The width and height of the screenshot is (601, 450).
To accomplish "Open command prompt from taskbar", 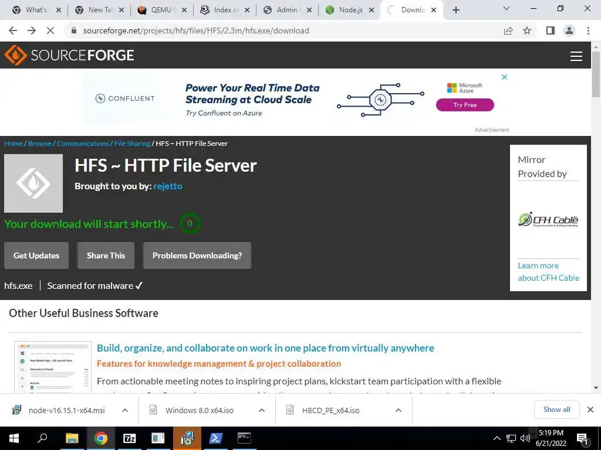I will click(x=244, y=438).
